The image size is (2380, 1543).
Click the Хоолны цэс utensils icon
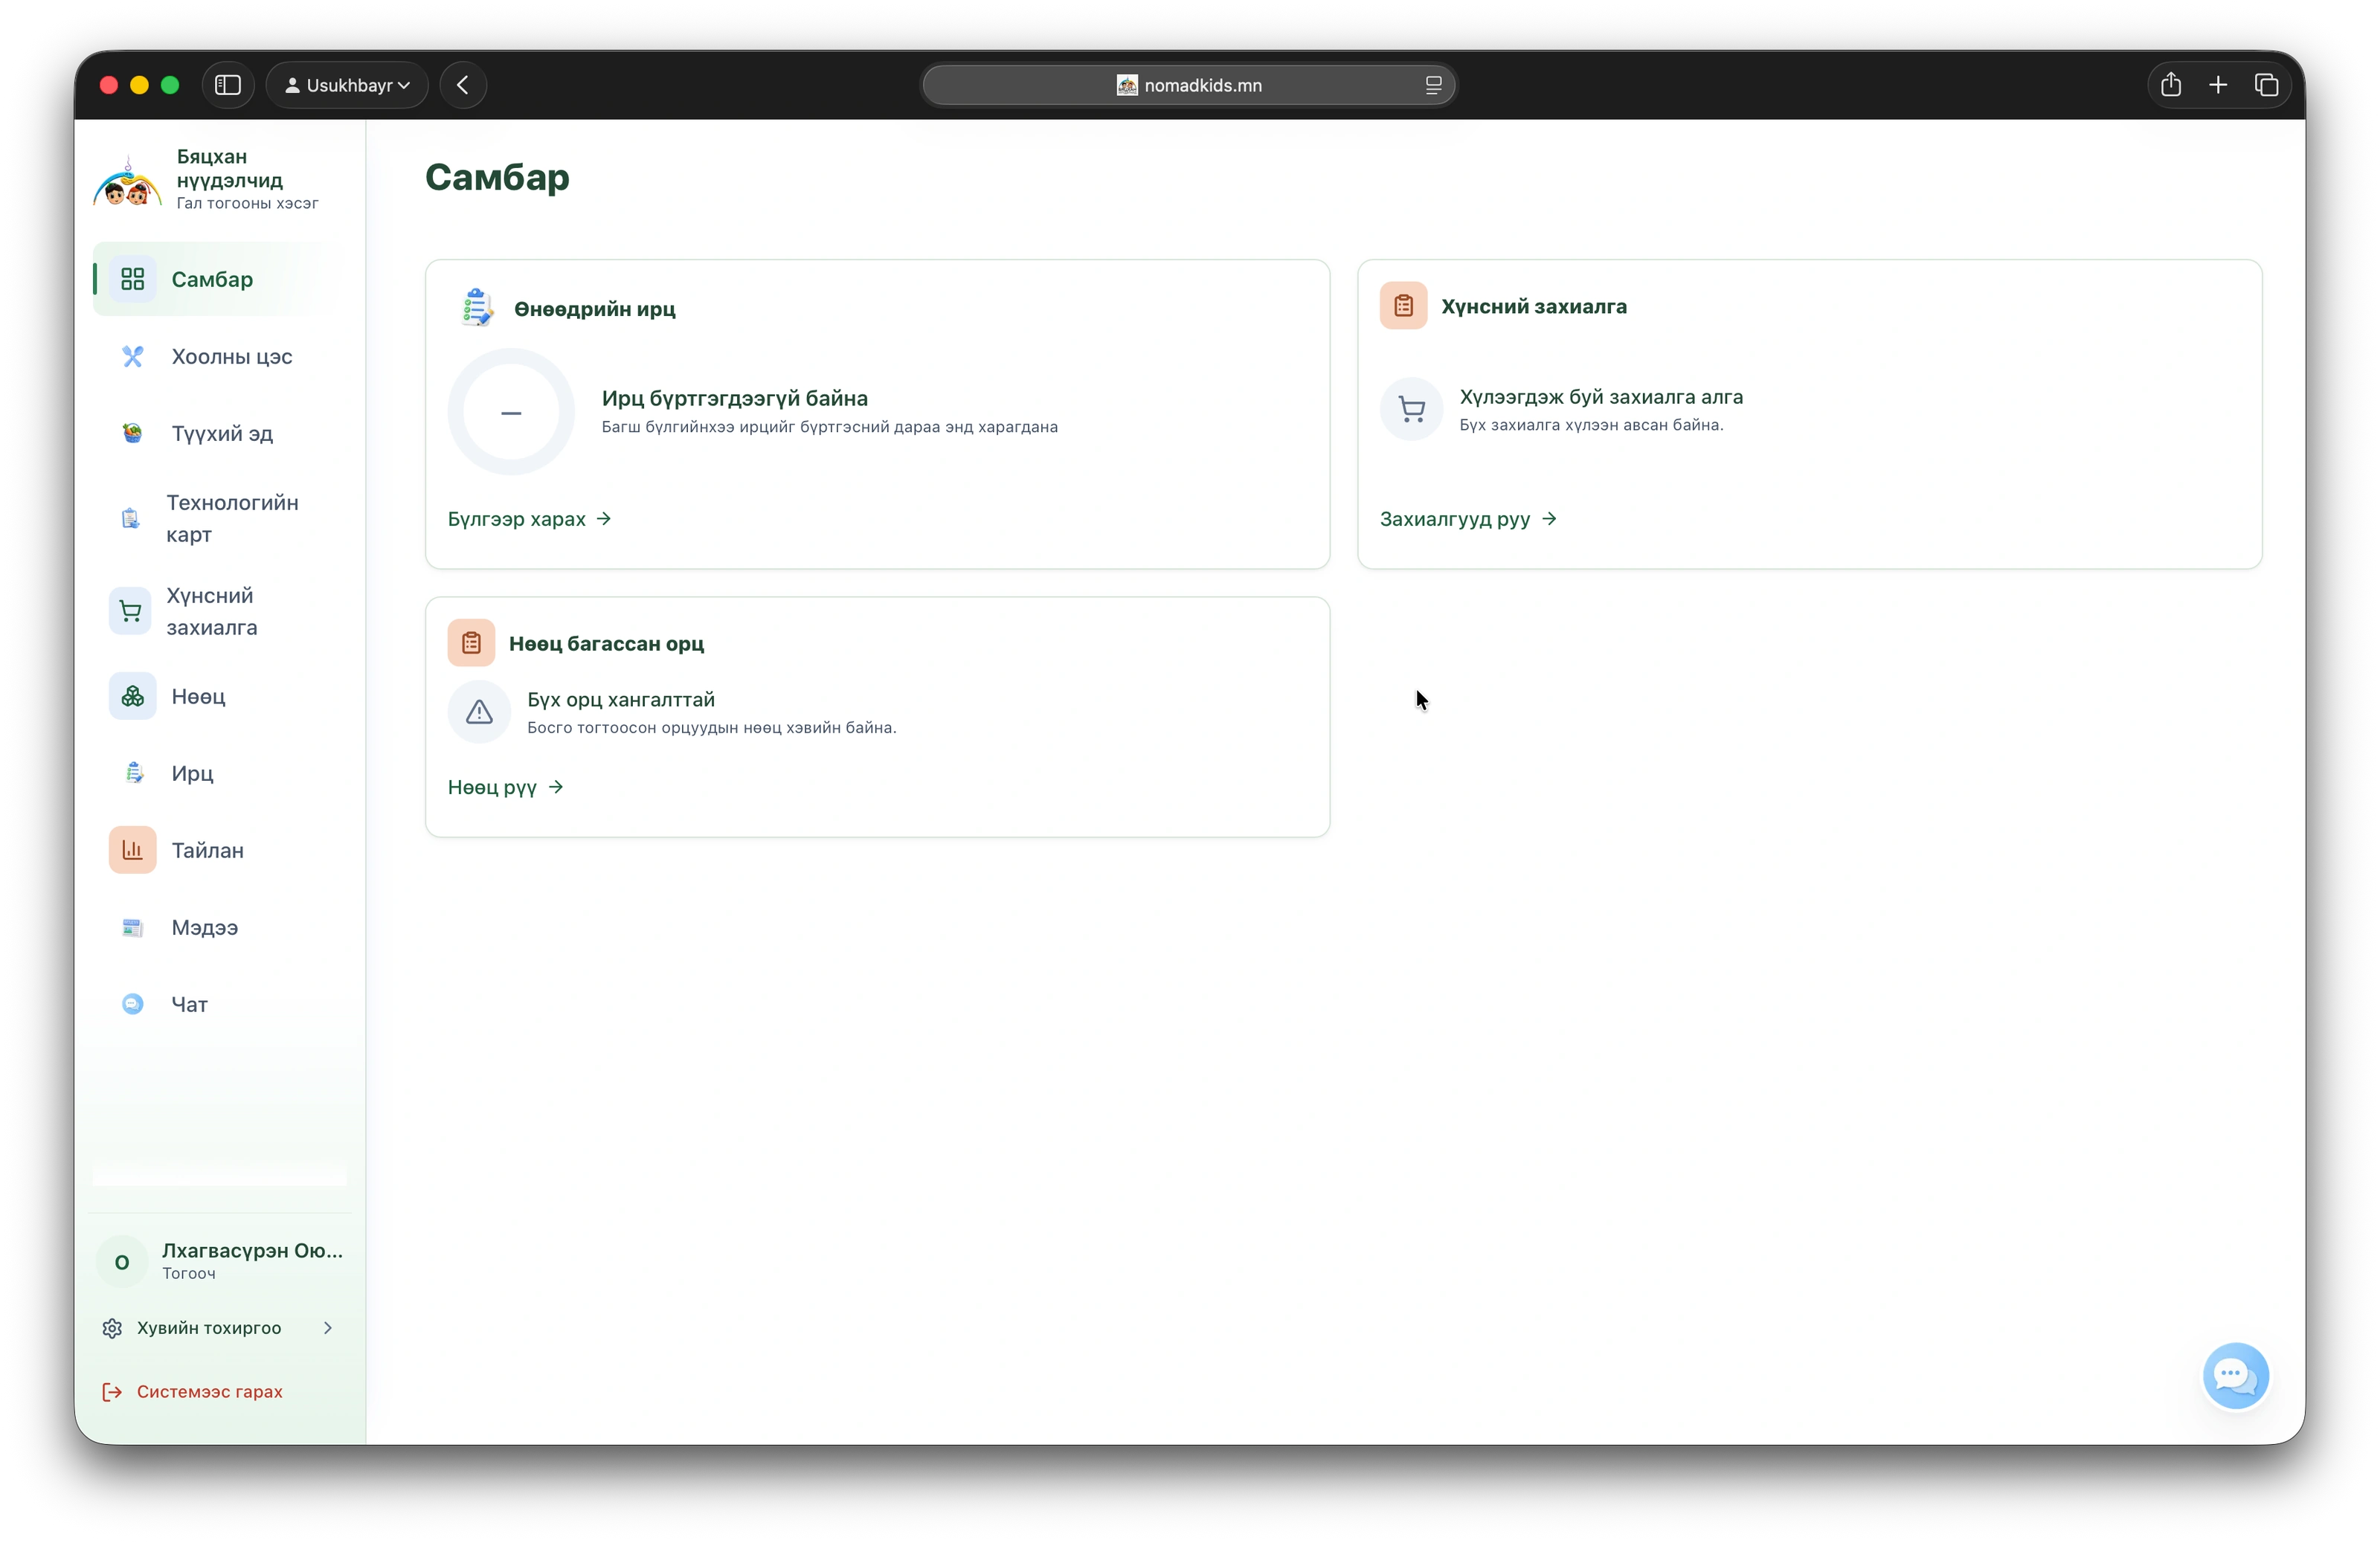click(132, 356)
